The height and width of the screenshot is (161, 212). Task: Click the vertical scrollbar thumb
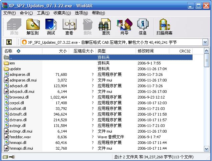coord(207,60)
